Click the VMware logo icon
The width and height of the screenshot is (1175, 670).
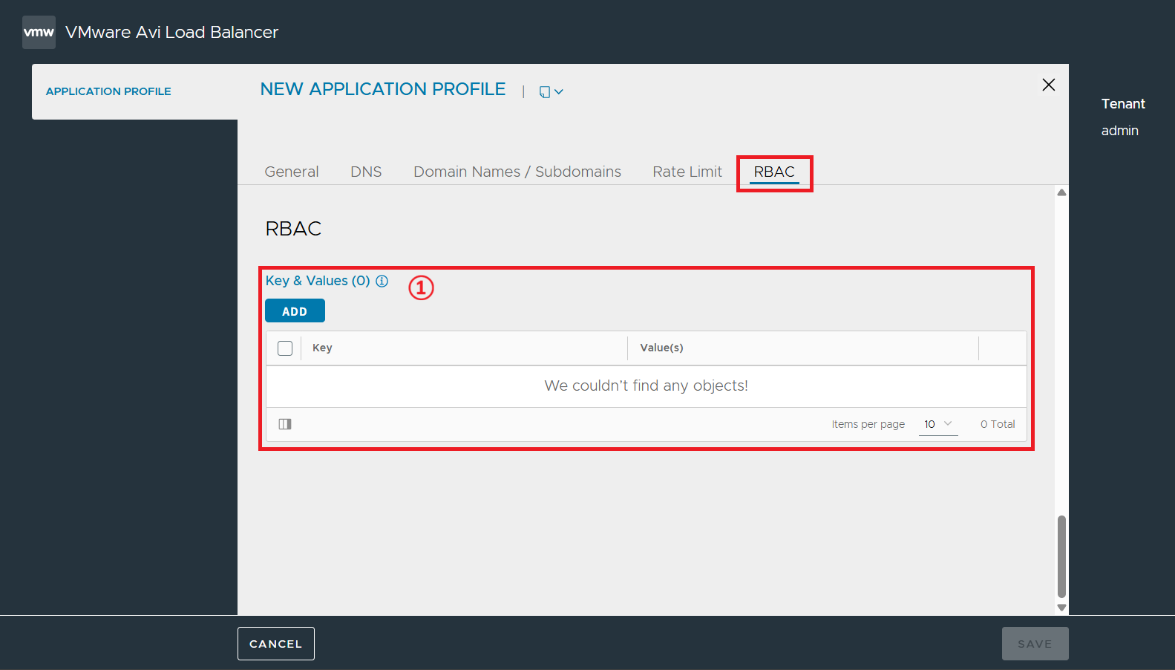pyautogui.click(x=39, y=32)
